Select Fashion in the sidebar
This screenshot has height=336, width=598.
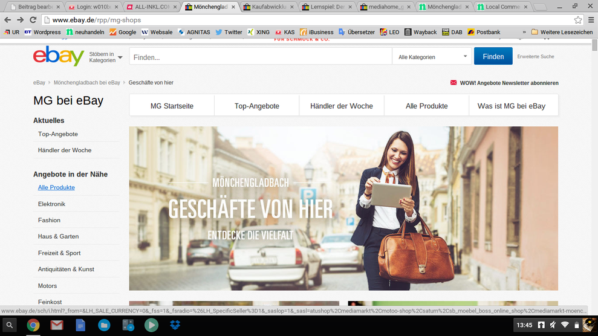(49, 220)
